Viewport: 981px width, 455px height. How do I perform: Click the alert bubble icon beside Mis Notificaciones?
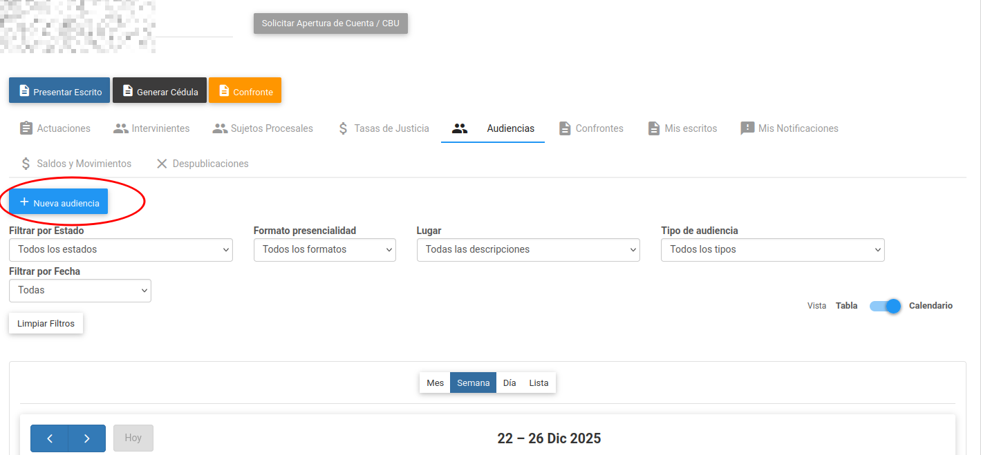click(x=747, y=128)
